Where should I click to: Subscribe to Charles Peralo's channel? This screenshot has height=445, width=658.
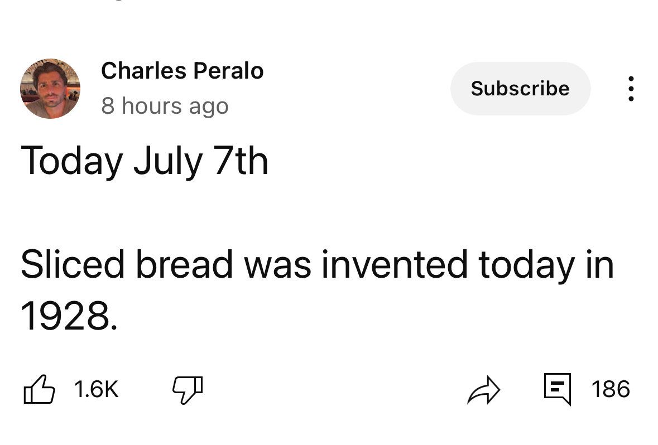point(520,89)
